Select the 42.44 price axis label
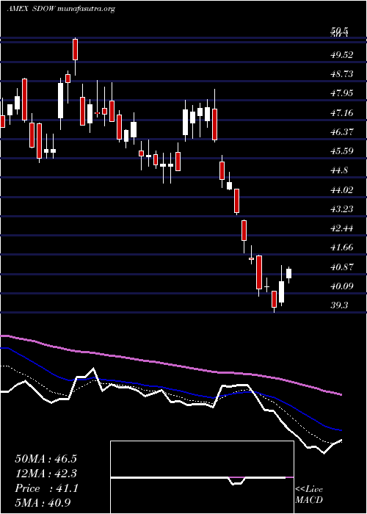The image size is (367, 514). pos(342,228)
